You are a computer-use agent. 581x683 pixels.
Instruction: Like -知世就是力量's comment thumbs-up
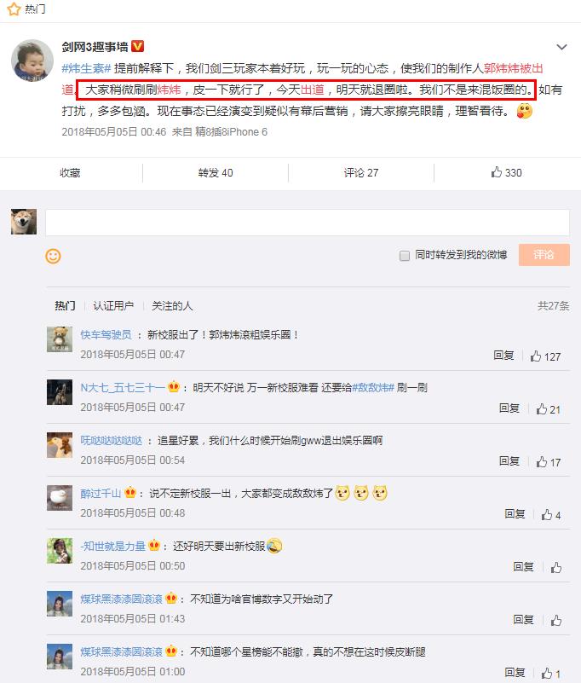tap(555, 568)
